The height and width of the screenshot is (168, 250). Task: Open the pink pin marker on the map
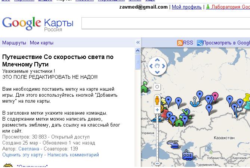(215, 97)
